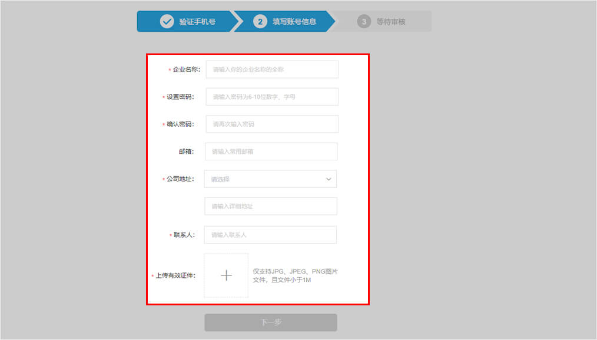Focus the 企业名称 input field
This screenshot has height=340, width=597.
pyautogui.click(x=272, y=69)
